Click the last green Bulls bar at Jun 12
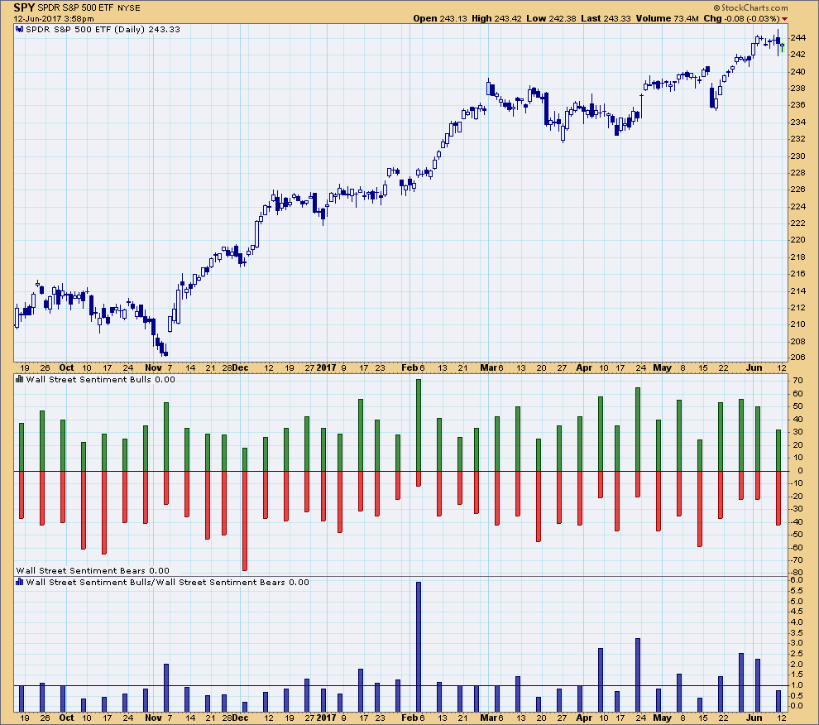This screenshot has height=725, width=819. point(778,450)
